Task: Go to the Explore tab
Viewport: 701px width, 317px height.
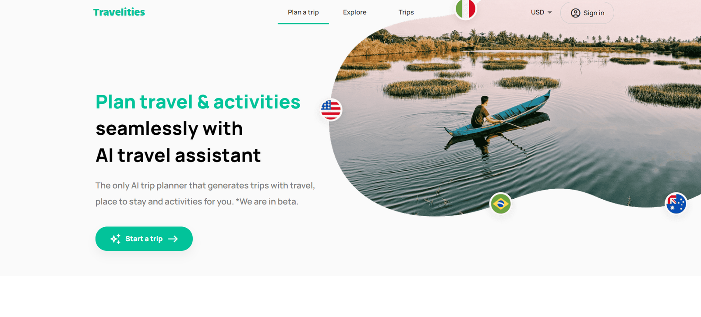Action: pos(354,12)
